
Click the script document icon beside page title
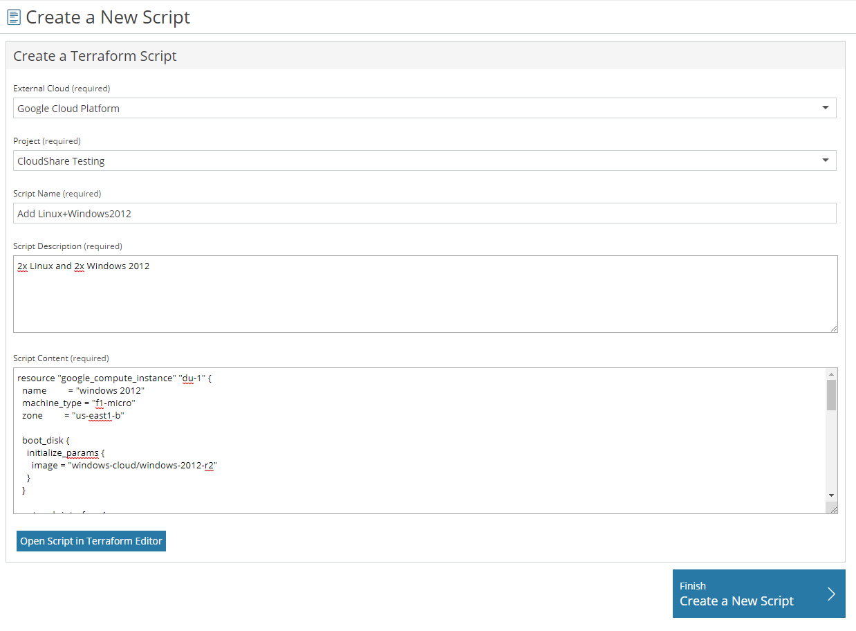point(14,17)
